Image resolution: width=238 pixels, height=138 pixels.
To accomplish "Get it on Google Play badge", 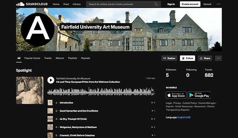I will (199, 95).
